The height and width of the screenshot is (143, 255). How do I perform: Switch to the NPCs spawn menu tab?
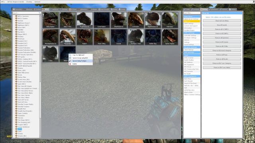point(45,10)
